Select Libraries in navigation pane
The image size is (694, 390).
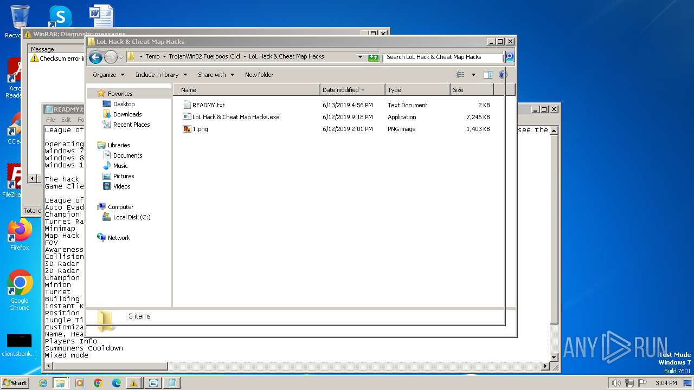(119, 145)
